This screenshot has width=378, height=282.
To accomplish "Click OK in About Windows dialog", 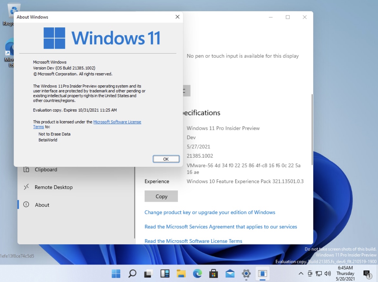I will click(x=166, y=159).
